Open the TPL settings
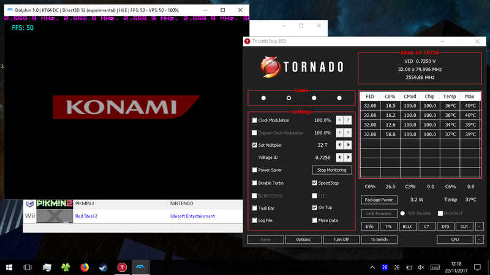This screenshot has height=275, width=490. (388, 227)
